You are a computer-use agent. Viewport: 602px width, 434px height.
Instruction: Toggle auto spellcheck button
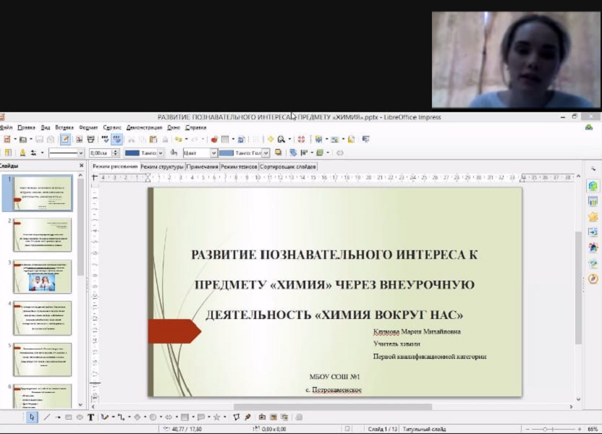pos(116,139)
